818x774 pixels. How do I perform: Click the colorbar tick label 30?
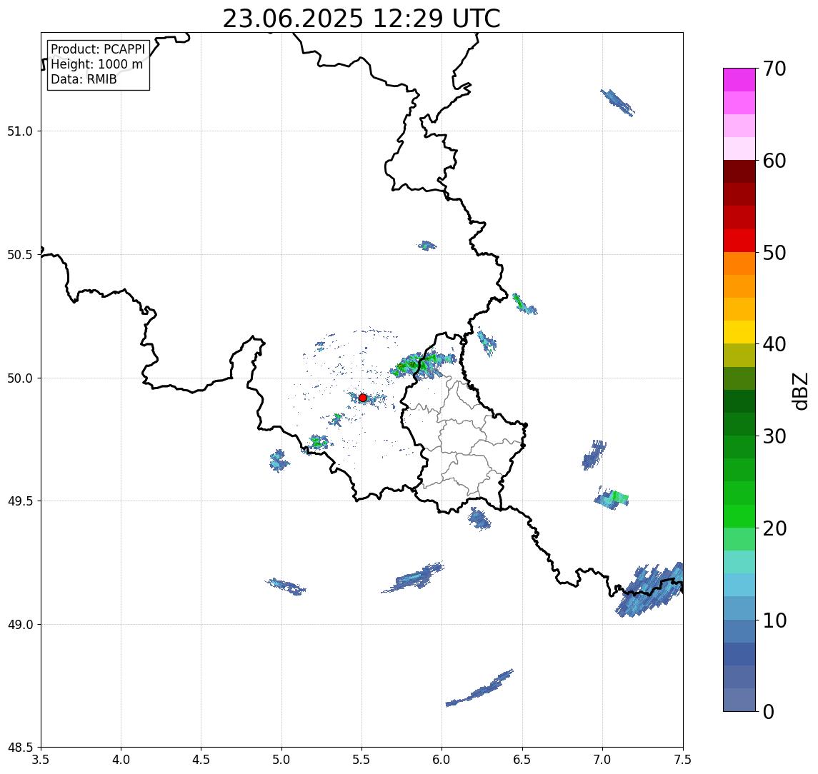pos(774,436)
